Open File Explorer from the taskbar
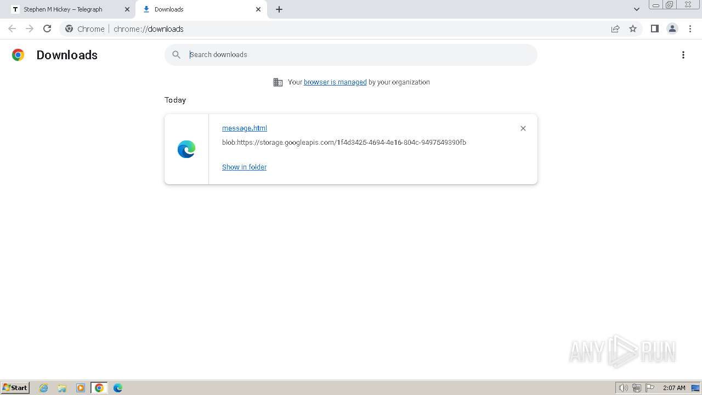The width and height of the screenshot is (702, 395). pyautogui.click(x=62, y=388)
